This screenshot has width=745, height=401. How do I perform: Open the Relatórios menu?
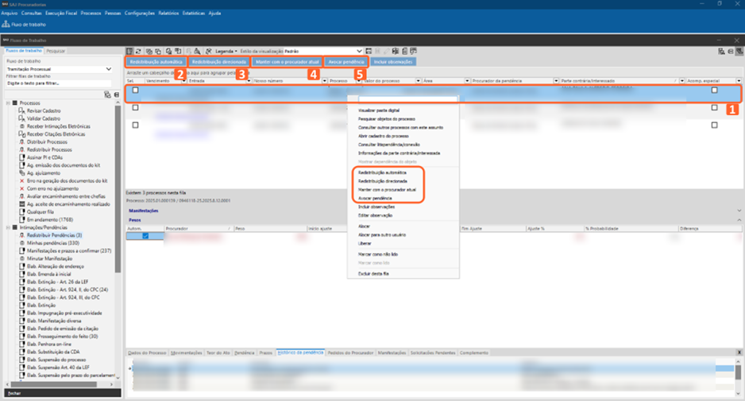(x=168, y=13)
